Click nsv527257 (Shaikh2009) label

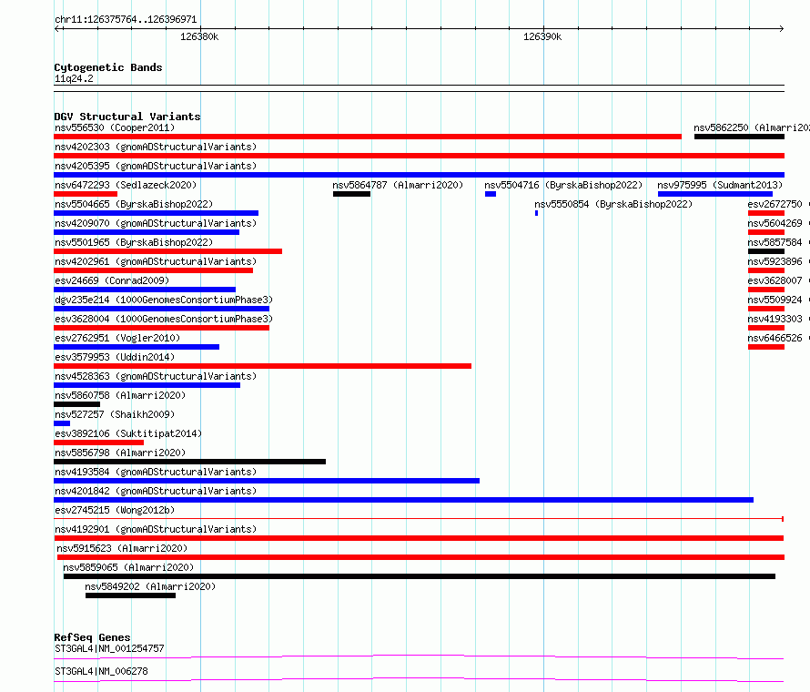tap(115, 414)
